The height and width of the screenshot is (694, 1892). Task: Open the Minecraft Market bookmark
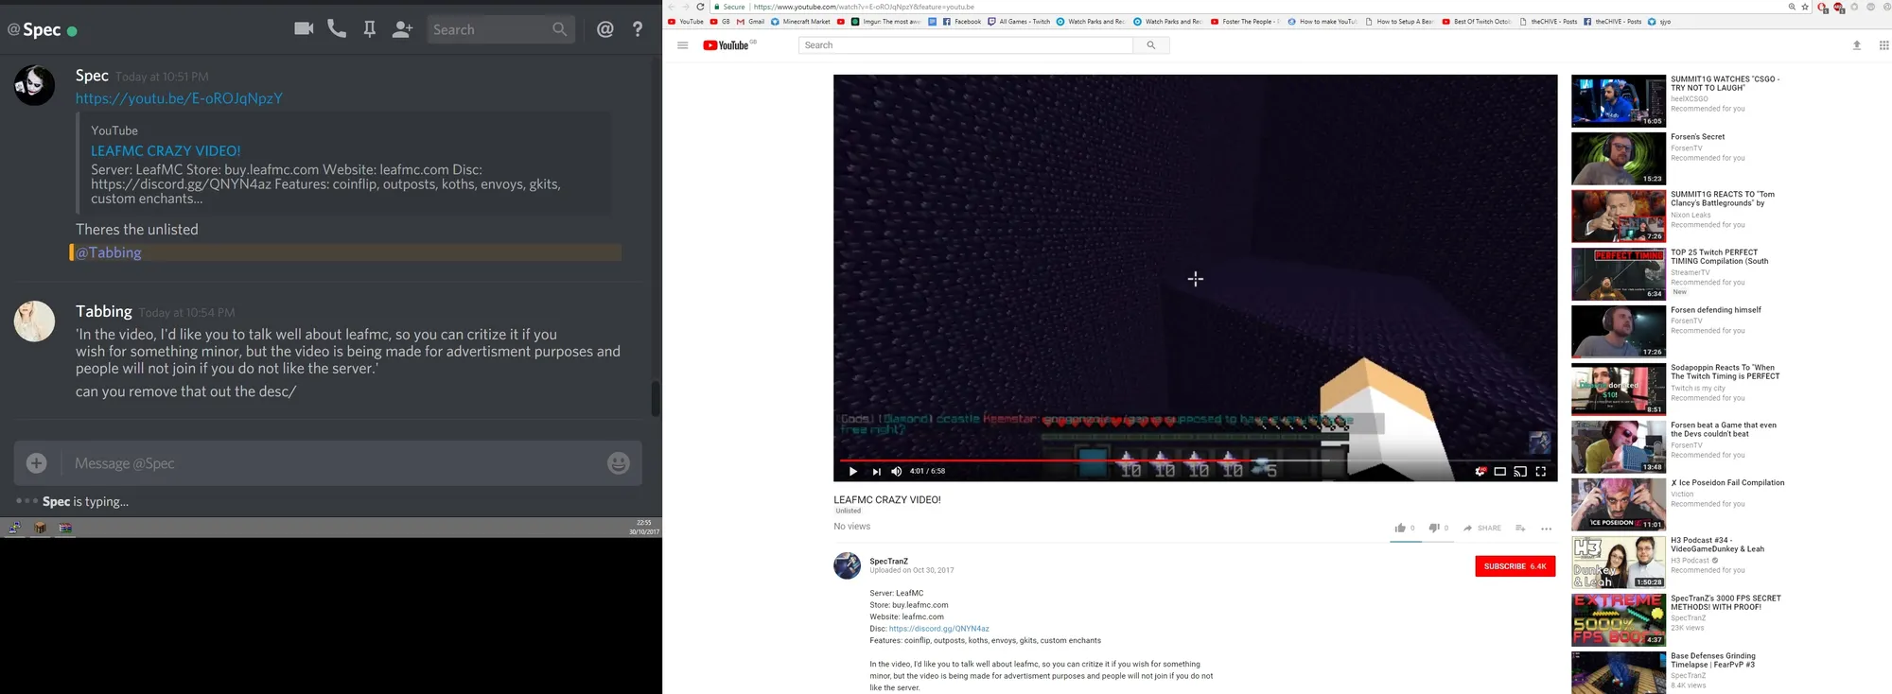(800, 21)
